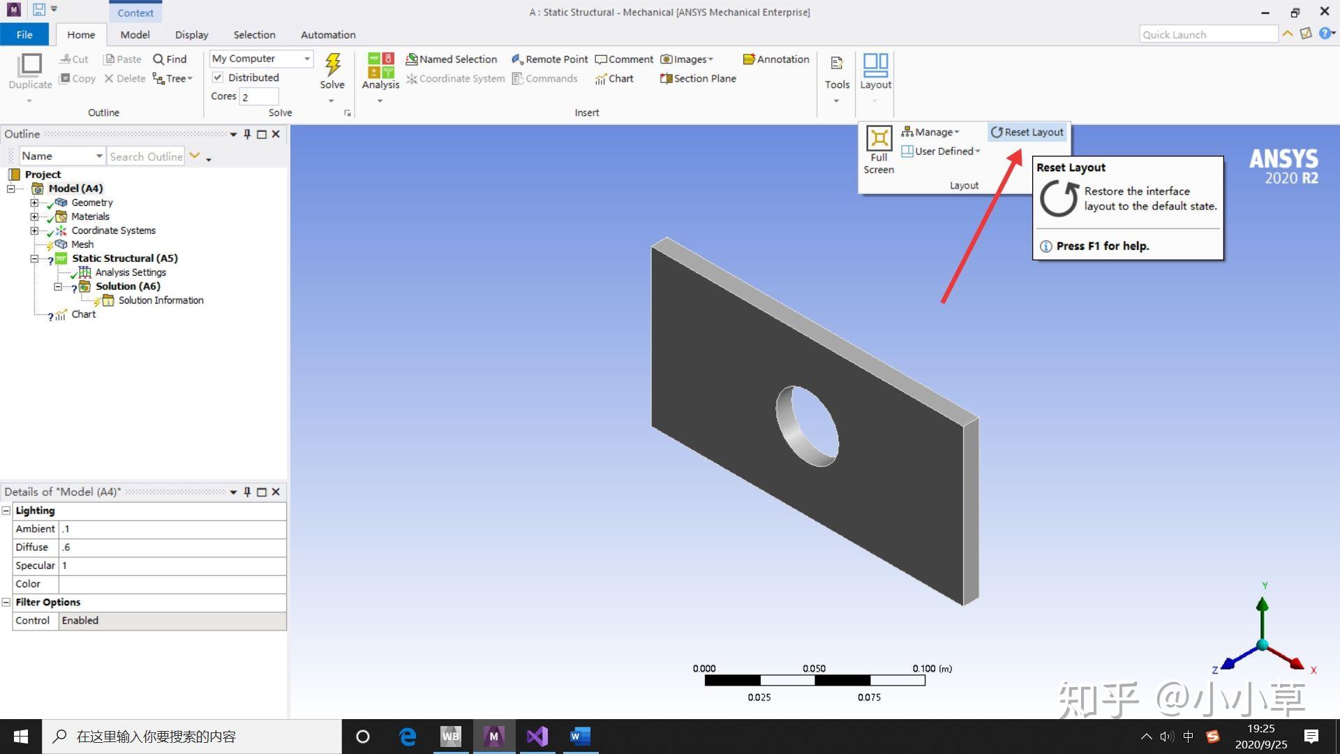The height and width of the screenshot is (754, 1340).
Task: Open the Images dropdown
Action: click(x=687, y=59)
